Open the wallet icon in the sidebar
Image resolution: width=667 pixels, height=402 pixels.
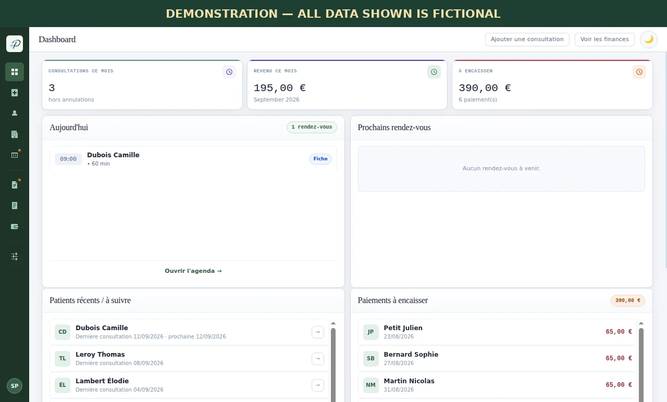point(15,227)
